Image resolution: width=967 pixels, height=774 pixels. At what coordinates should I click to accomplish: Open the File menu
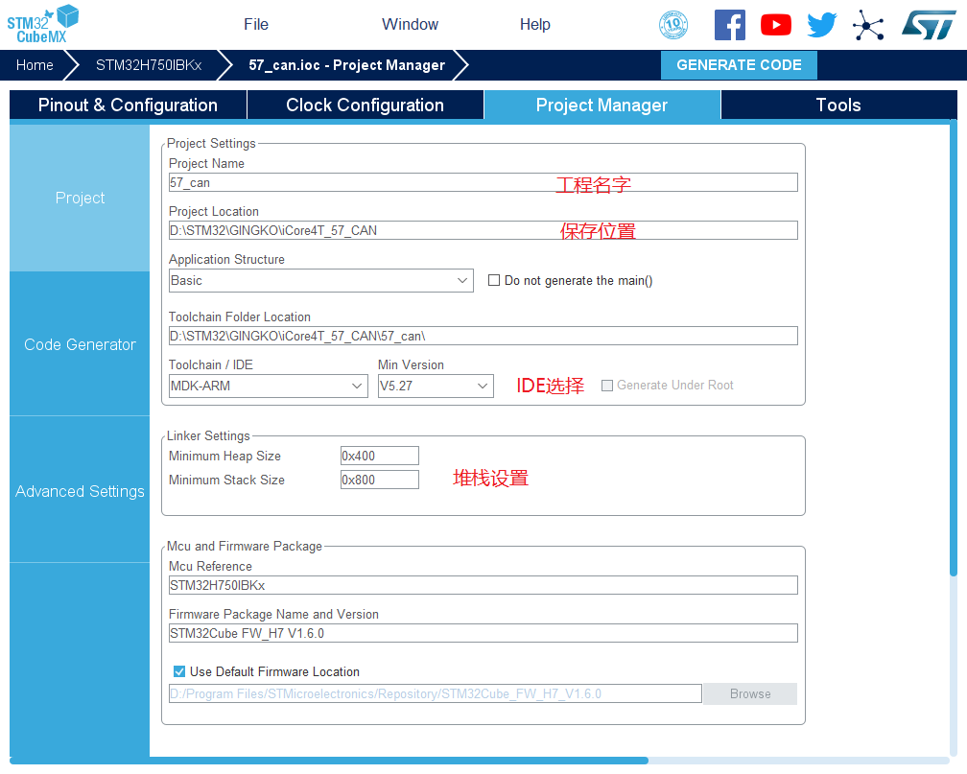(x=256, y=25)
